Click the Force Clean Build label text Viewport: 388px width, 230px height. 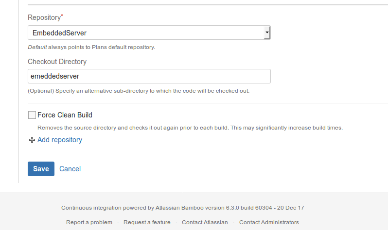tap(65, 115)
